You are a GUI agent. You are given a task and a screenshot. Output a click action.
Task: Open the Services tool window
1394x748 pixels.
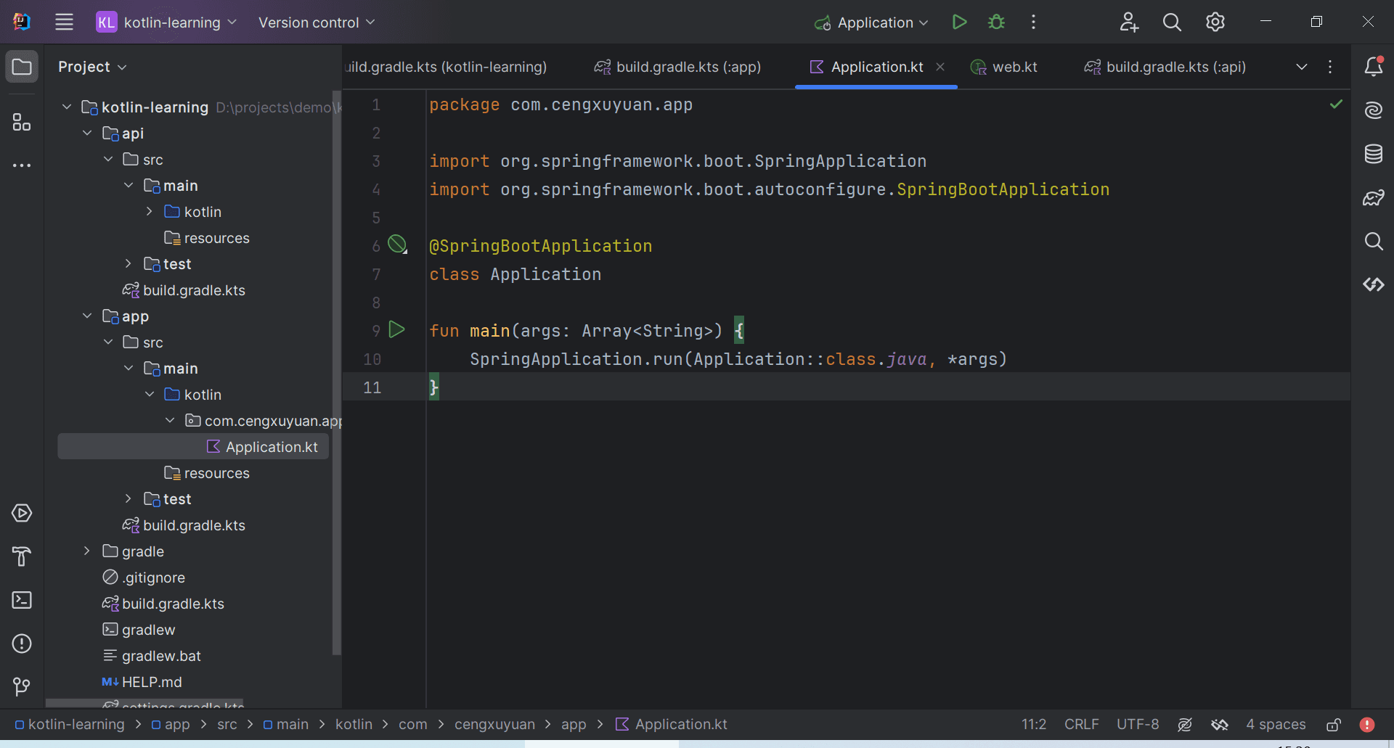point(22,513)
